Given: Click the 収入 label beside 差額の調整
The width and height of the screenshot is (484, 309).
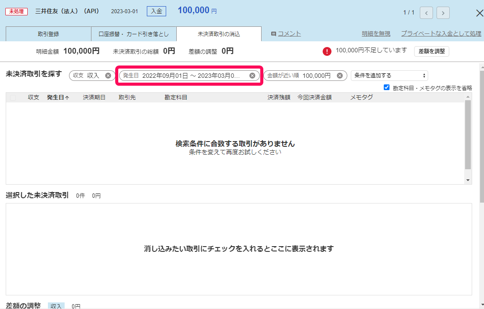Looking at the screenshot, I should tap(56, 306).
